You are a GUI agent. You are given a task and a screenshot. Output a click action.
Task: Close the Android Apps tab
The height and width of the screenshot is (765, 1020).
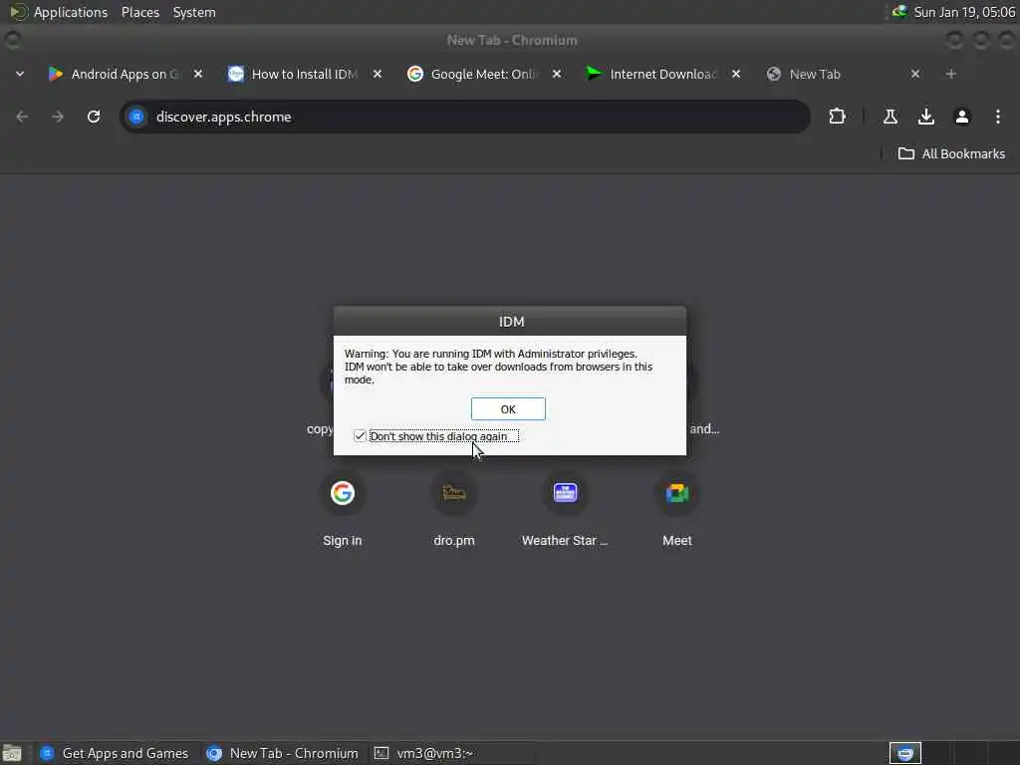(x=198, y=74)
